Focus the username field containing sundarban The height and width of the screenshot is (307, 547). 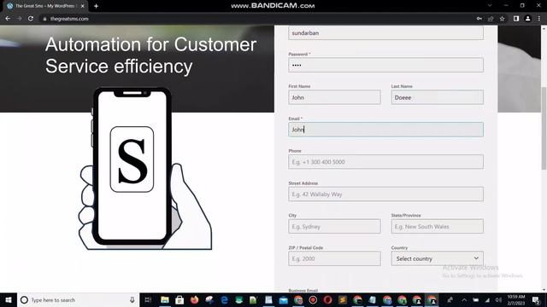point(385,32)
